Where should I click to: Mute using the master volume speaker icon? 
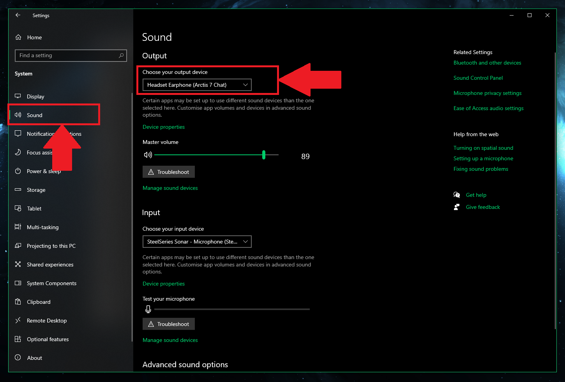point(148,155)
